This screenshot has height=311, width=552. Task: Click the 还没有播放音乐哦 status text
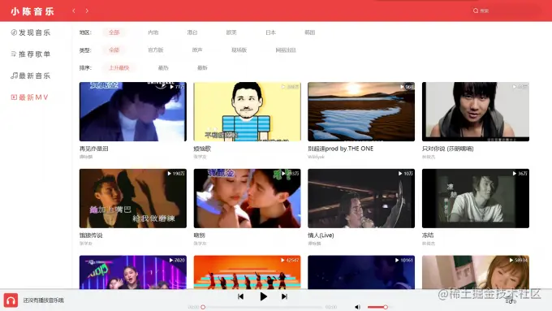44,300
